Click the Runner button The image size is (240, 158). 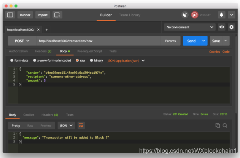[x=25, y=15]
